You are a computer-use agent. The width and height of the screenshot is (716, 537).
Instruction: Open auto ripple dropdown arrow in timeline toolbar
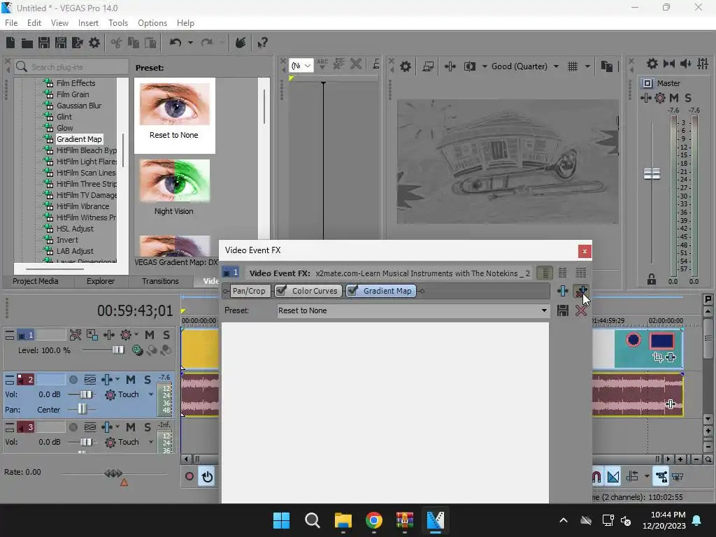click(x=647, y=477)
